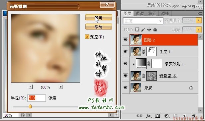The image size is (205, 121).
Task: Open the layers panel options menu
Action: point(200,14)
